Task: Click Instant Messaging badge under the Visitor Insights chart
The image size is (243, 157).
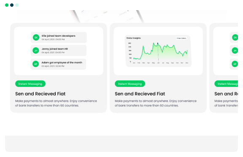Action: [x=130, y=84]
